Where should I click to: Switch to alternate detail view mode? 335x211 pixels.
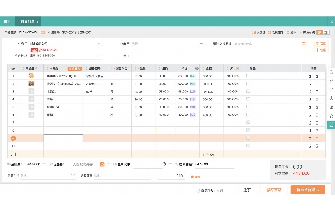click(x=326, y=32)
